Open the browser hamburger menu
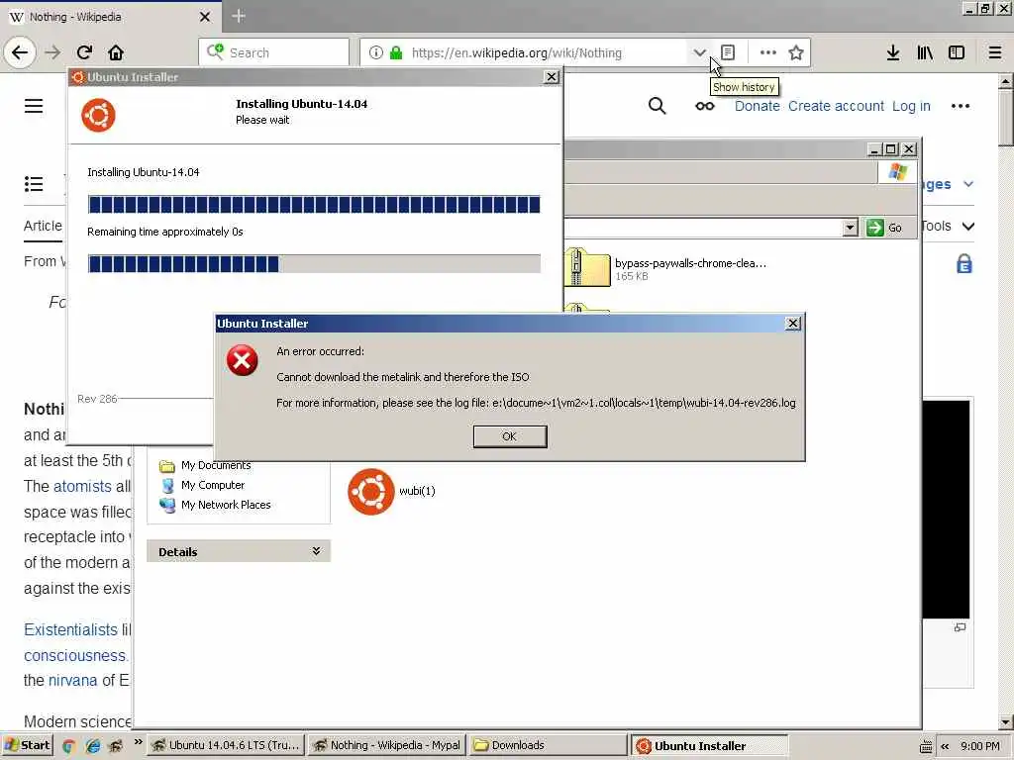 pyautogui.click(x=995, y=52)
